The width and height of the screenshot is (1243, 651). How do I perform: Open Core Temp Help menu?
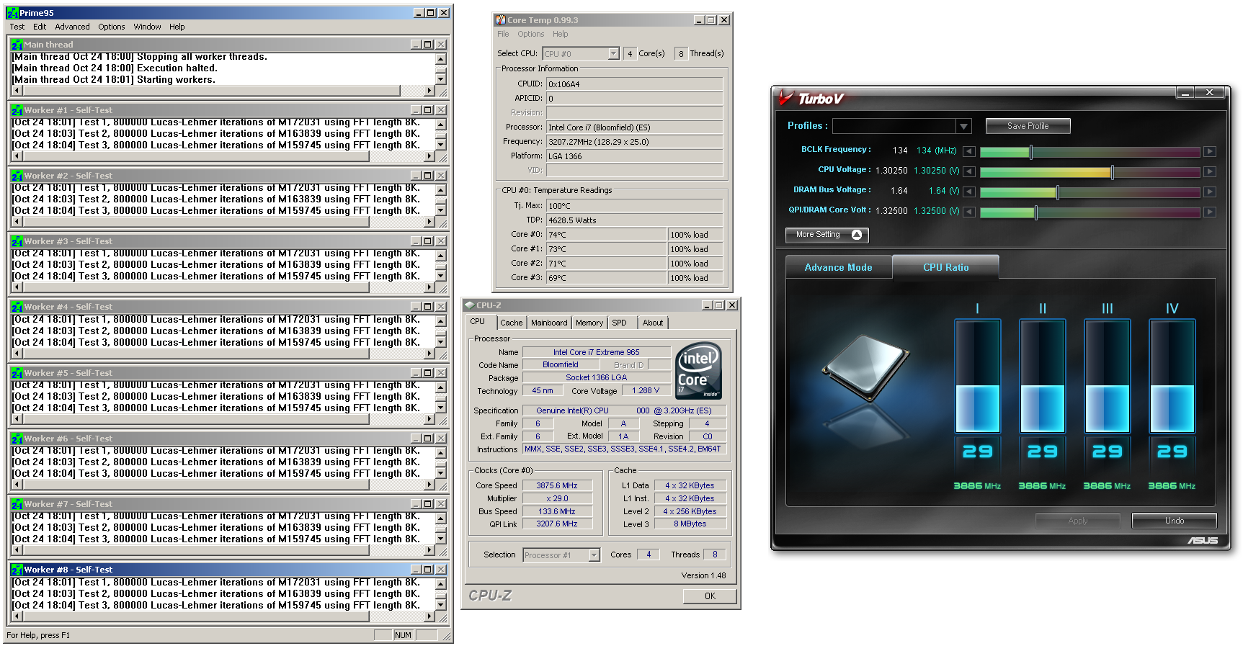pyautogui.click(x=560, y=34)
